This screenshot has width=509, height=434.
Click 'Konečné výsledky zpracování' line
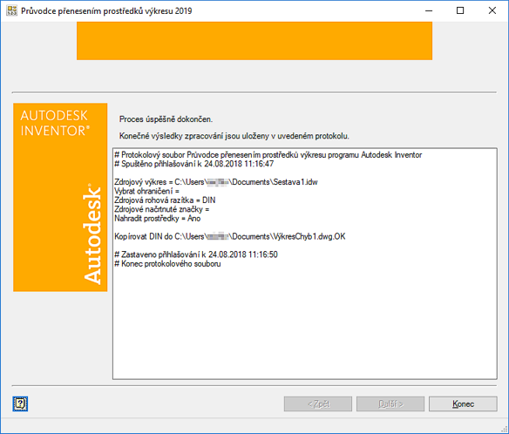pos(234,136)
